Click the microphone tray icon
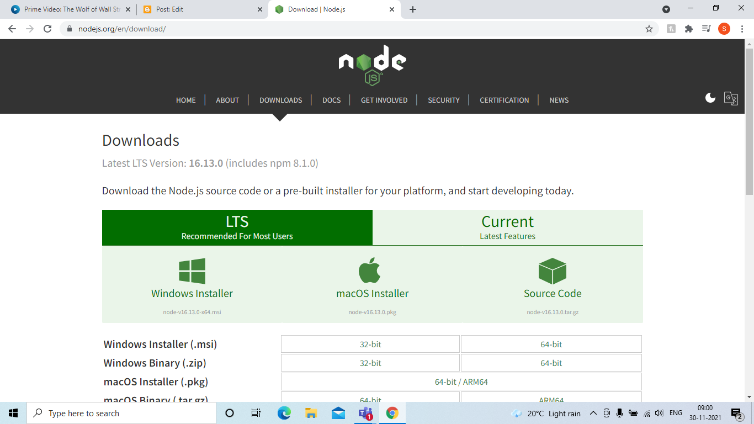The width and height of the screenshot is (754, 424). click(x=619, y=413)
